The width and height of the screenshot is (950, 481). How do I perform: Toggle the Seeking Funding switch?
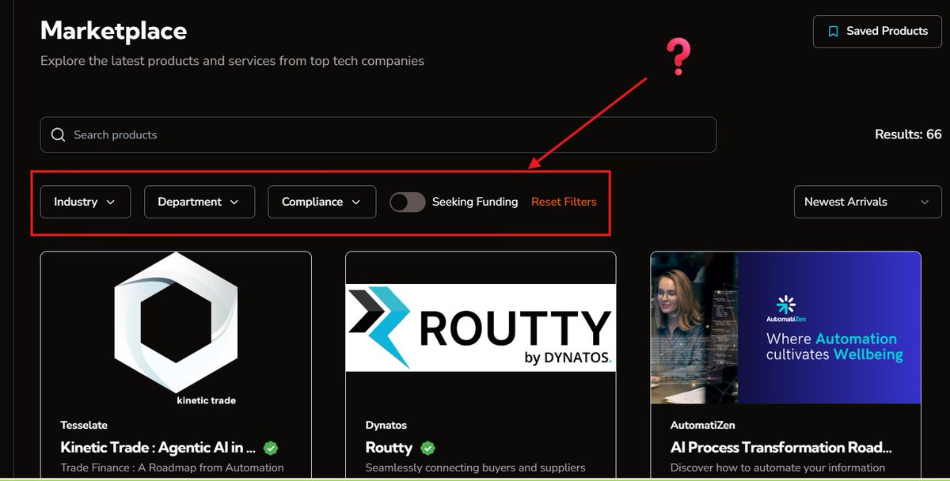(x=408, y=202)
